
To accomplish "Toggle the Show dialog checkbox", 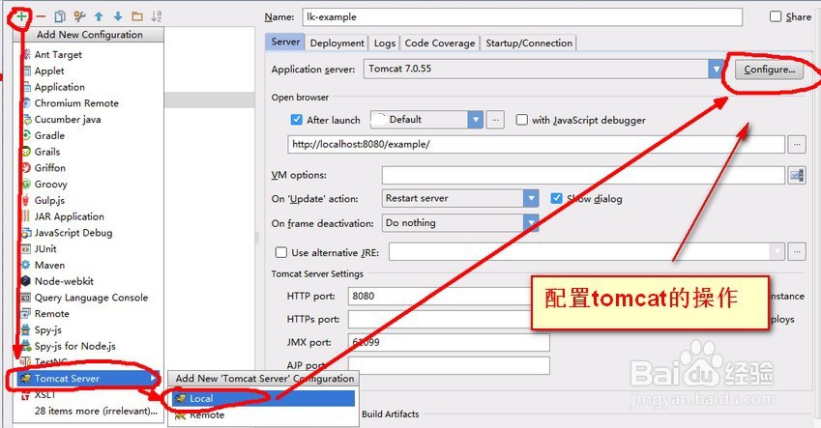I will pos(557,199).
